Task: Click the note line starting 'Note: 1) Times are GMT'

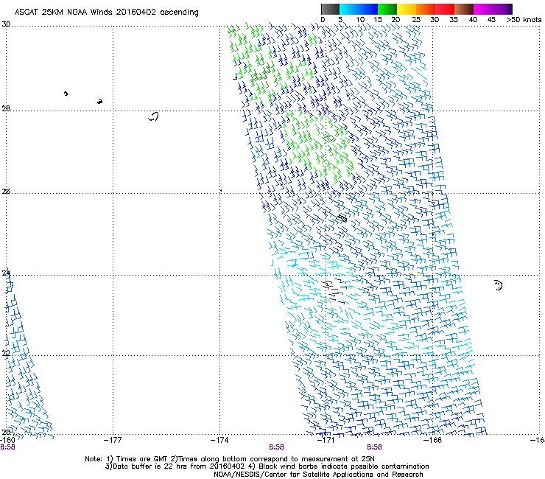Action: (x=230, y=459)
